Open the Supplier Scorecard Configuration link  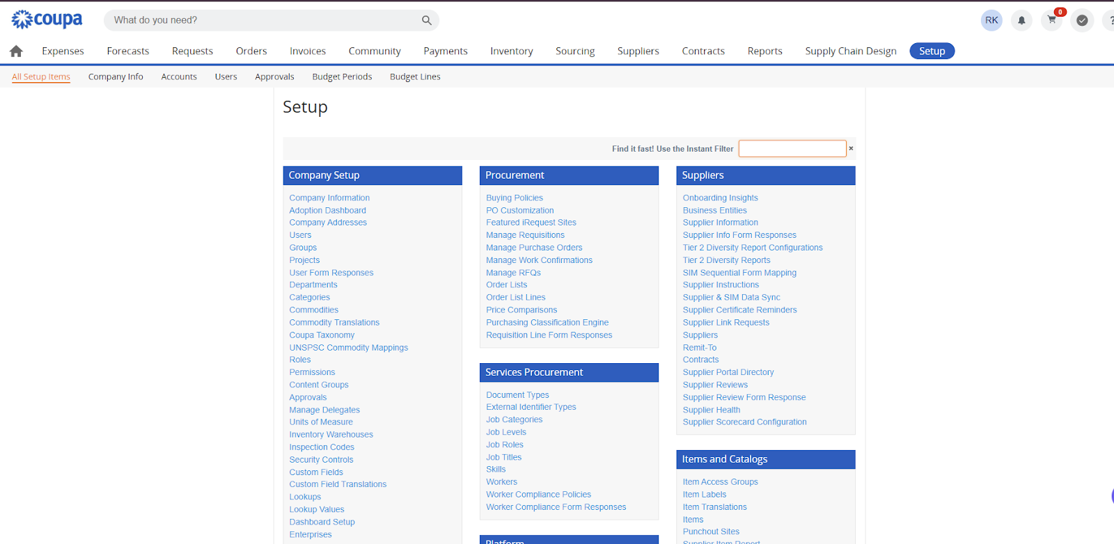coord(744,422)
